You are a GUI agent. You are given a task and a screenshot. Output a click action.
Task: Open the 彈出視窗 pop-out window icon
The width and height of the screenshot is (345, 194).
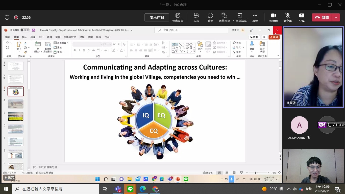pos(178,17)
